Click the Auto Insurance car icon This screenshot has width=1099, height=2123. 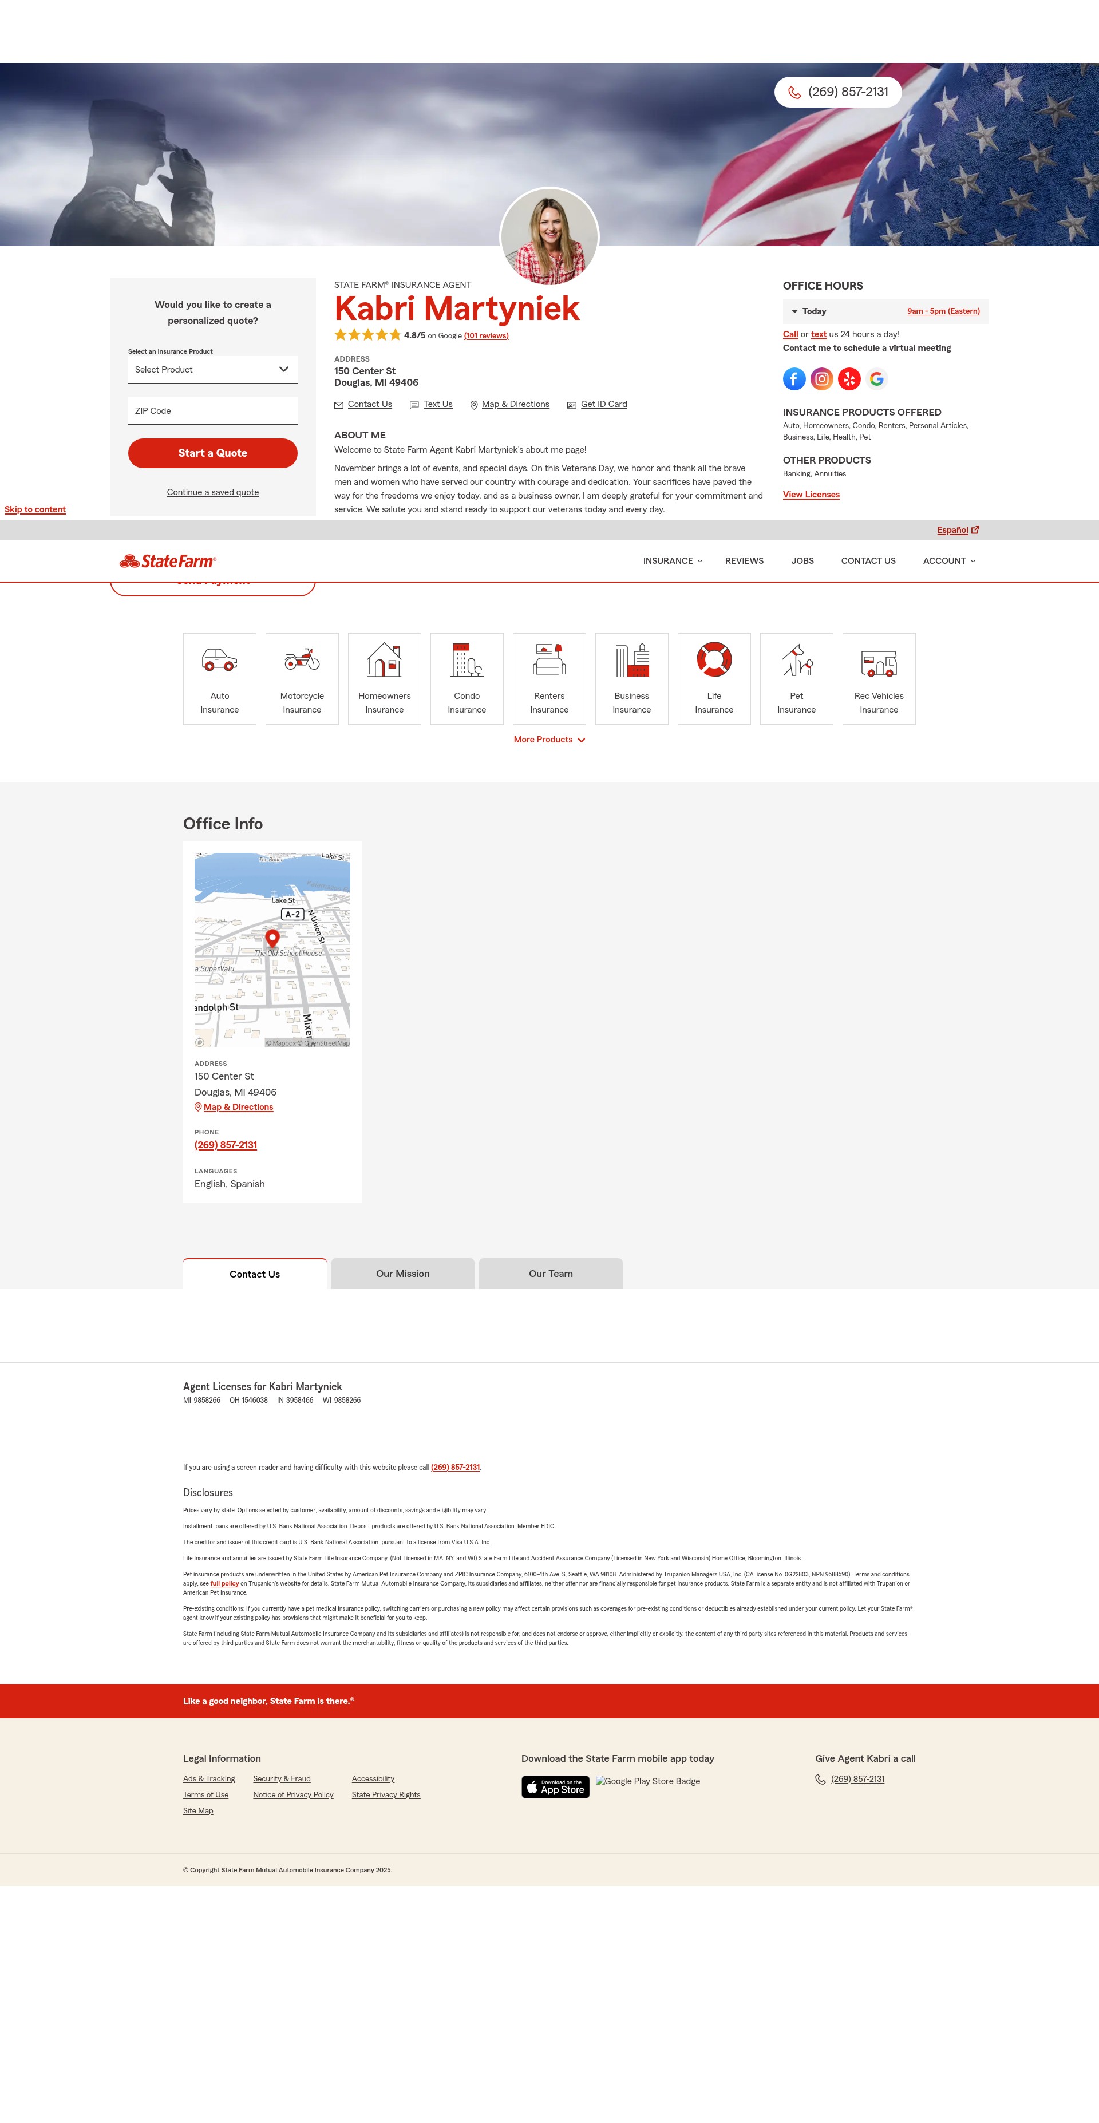point(219,660)
